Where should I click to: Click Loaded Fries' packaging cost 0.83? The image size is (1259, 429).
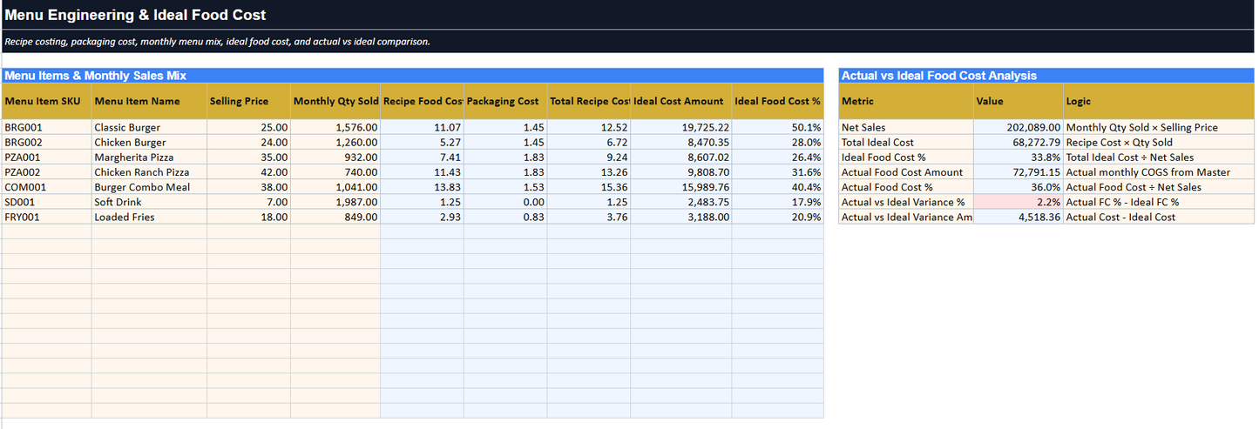505,216
